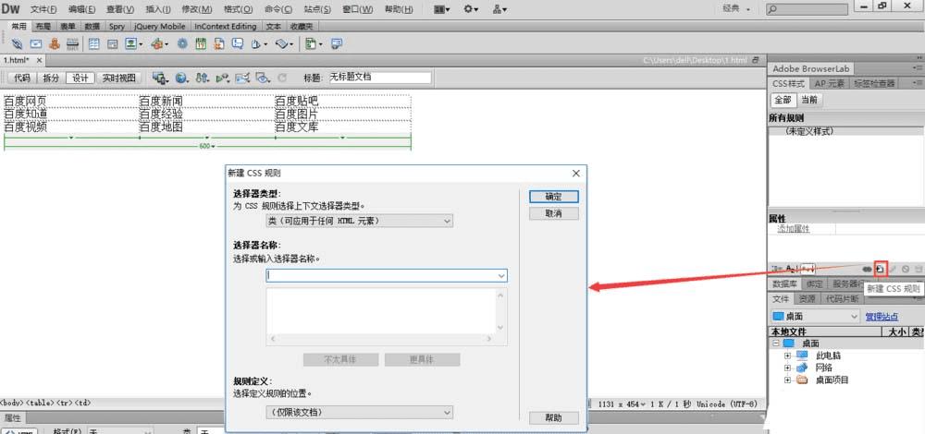Click the Head tags icon
Image resolution: width=925 pixels, height=434 pixels.
256,43
